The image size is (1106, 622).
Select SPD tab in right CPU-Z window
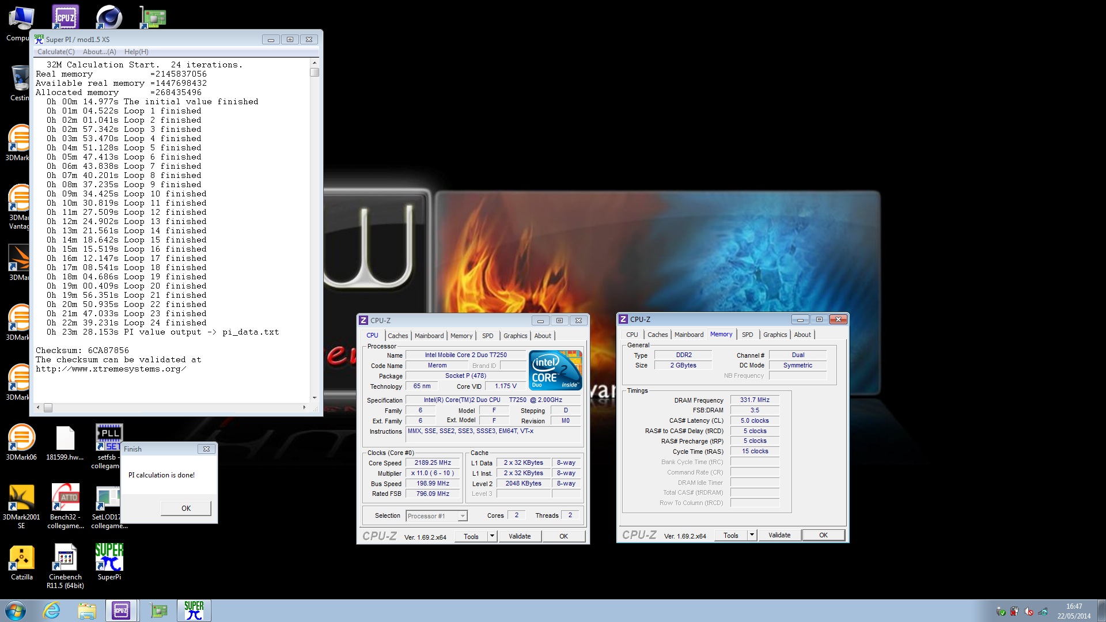747,335
